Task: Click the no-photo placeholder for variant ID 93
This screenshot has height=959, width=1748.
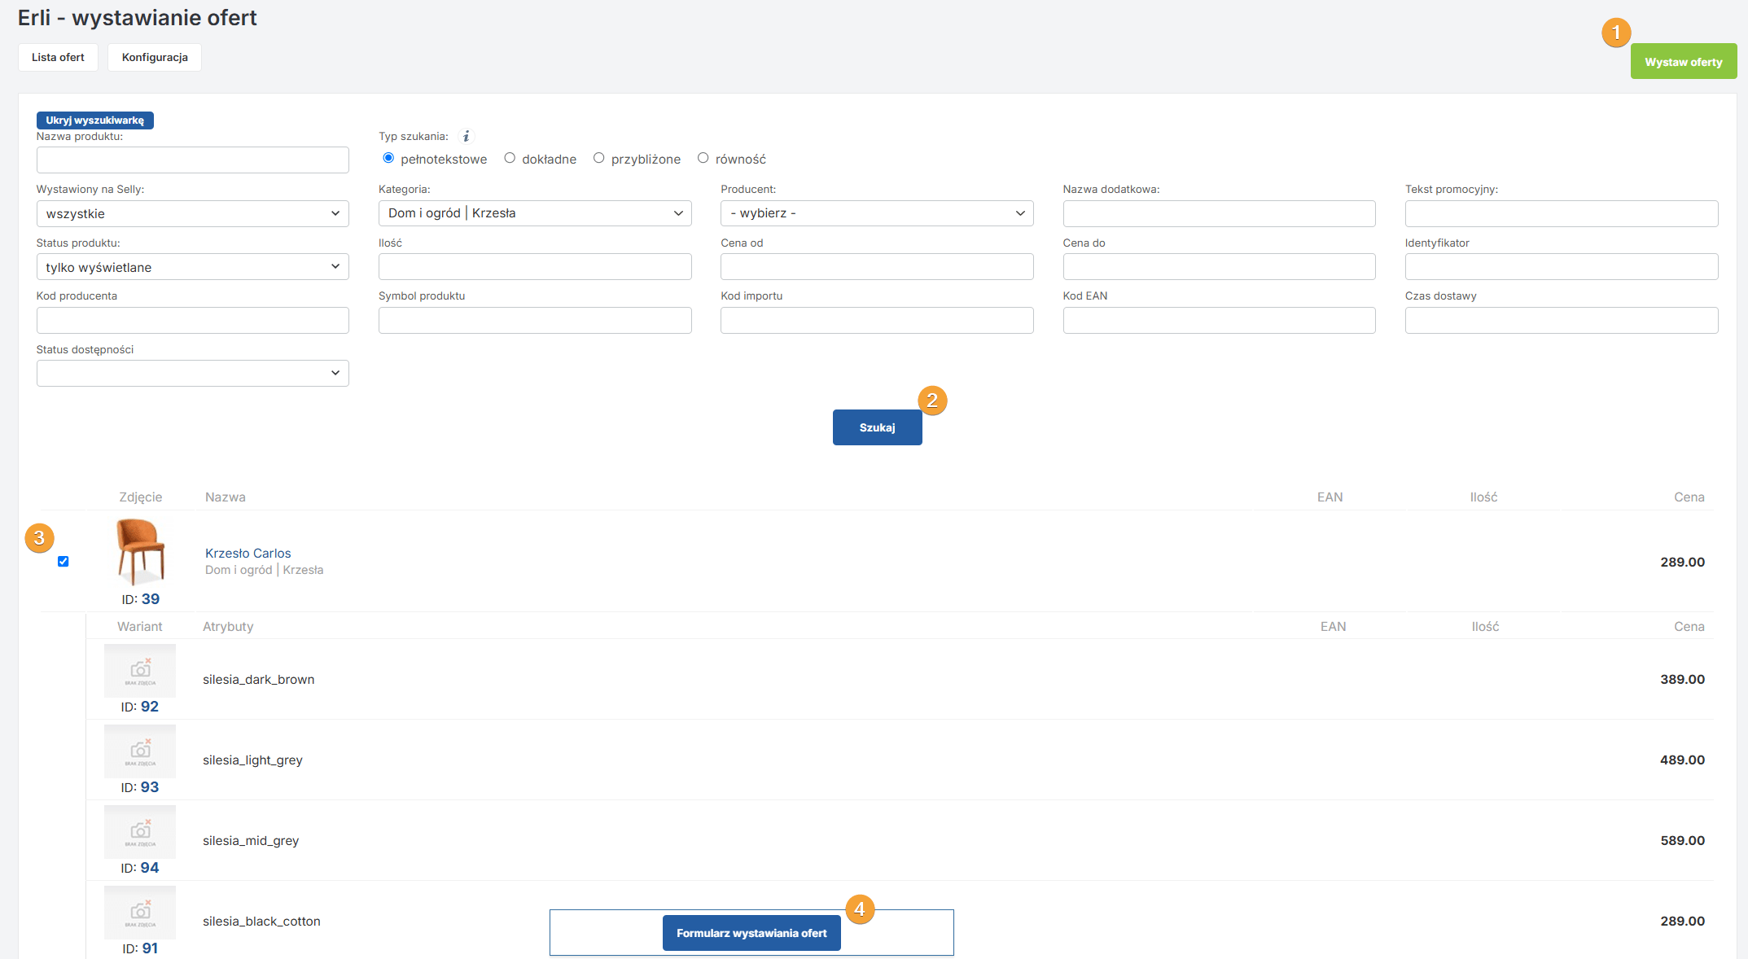Action: (140, 751)
